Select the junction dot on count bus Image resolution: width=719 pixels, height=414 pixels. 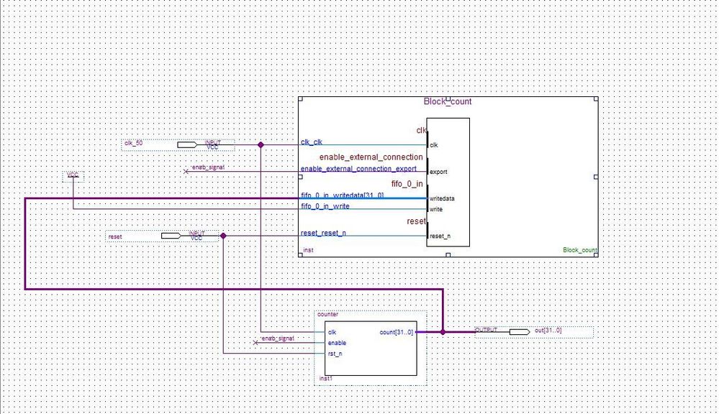coord(443,332)
